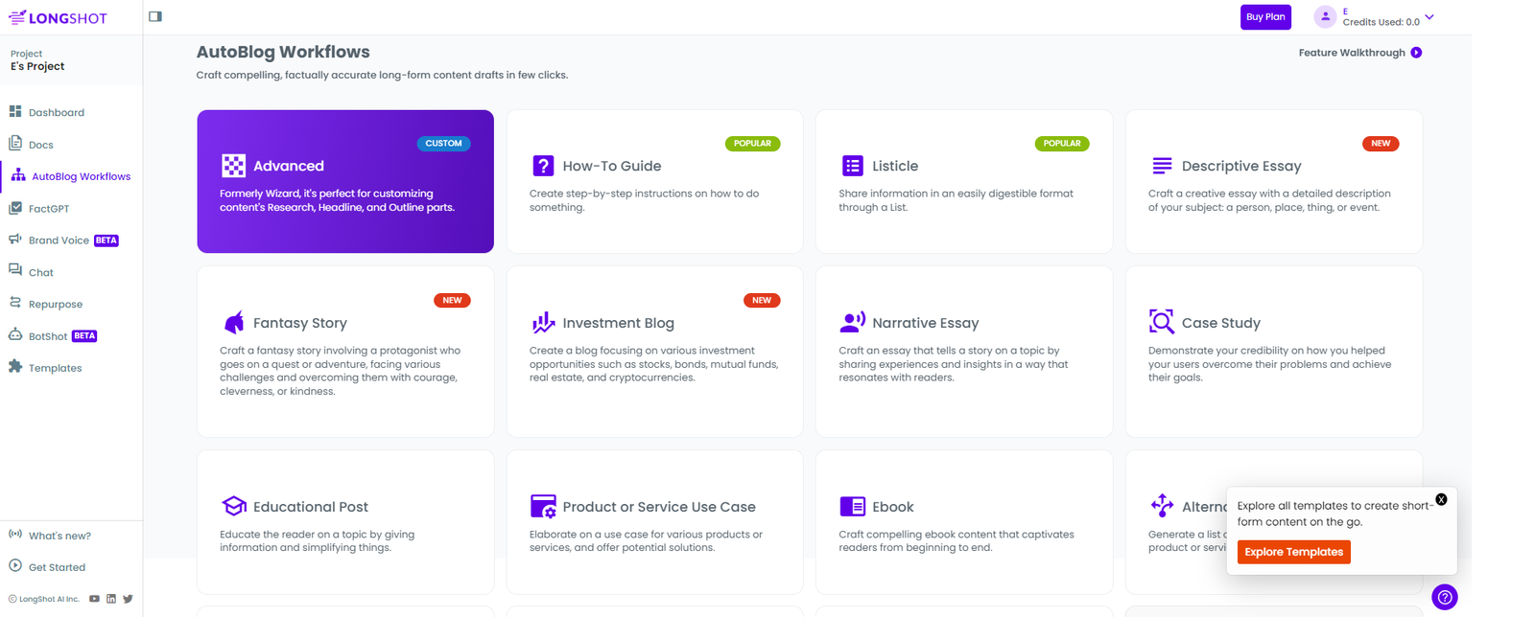The image size is (1535, 617).
Task: Click the What's new? link
Action: (59, 536)
